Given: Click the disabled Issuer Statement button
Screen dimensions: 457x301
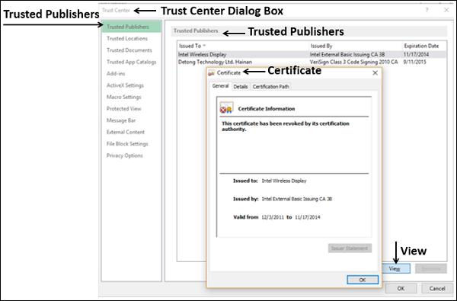Looking at the screenshot, I should (350, 248).
